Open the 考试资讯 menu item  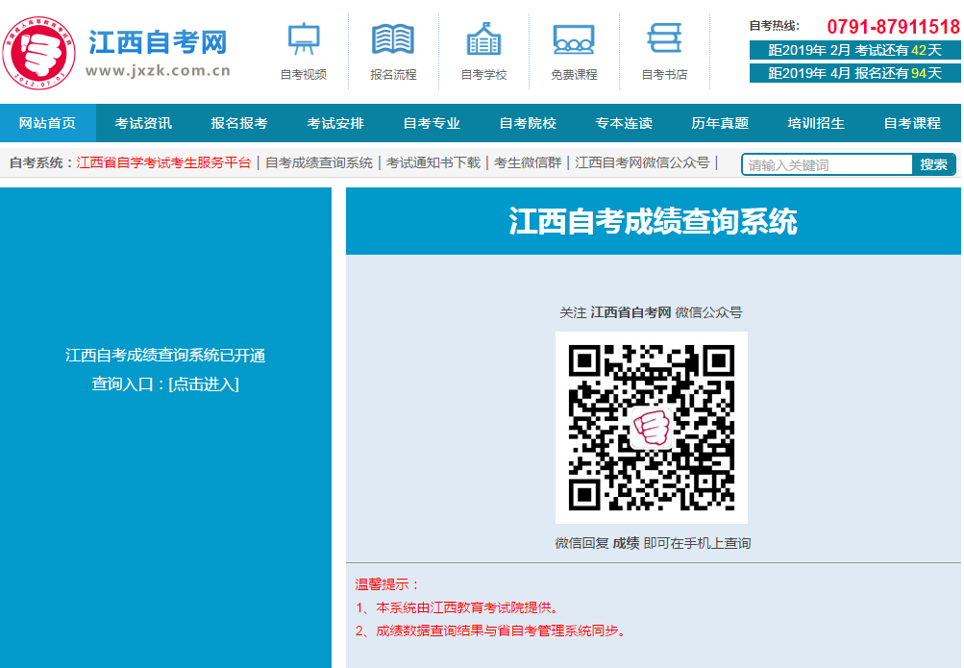[143, 123]
